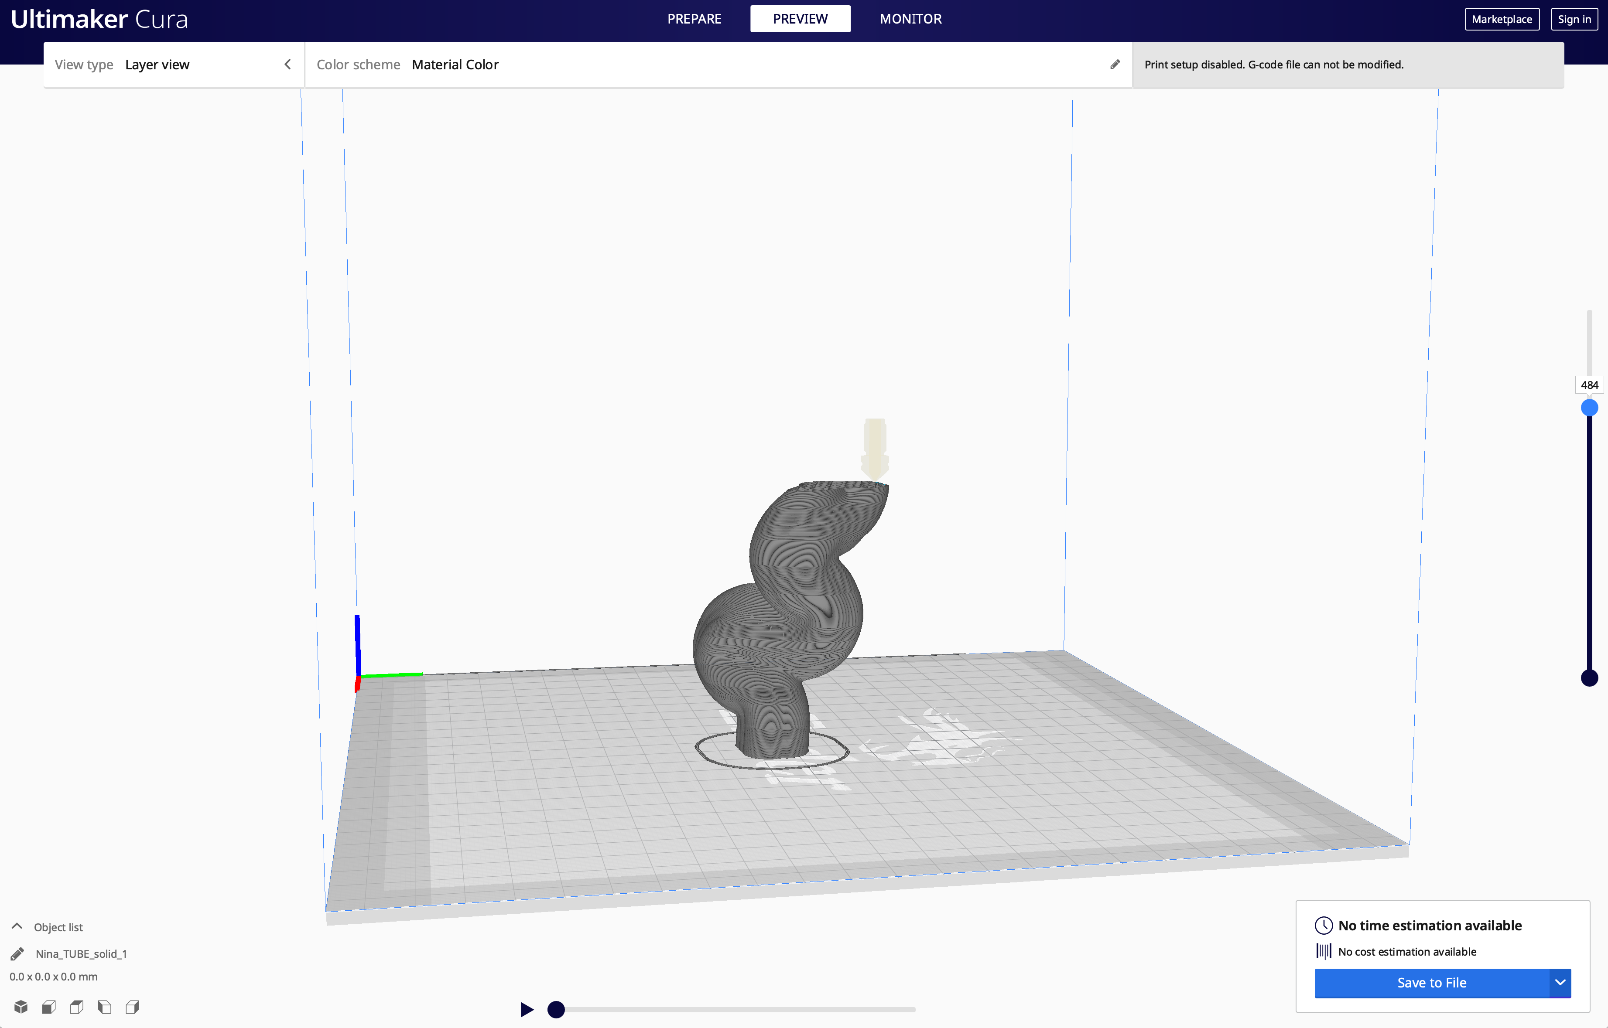
Task: Play the layer simulation
Action: point(527,1009)
